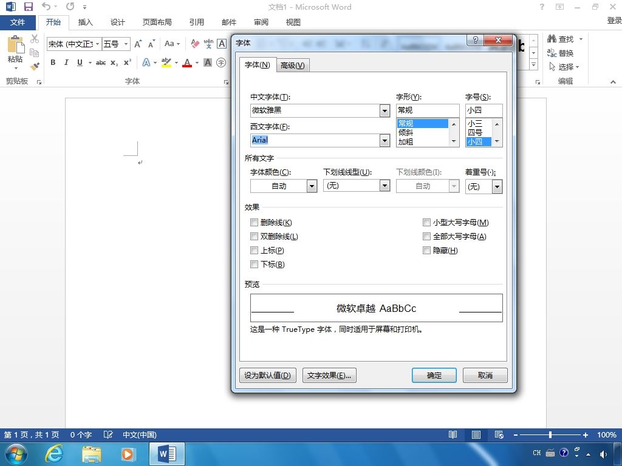Click the Windows Start orb
Image resolution: width=622 pixels, height=466 pixels.
click(16, 454)
